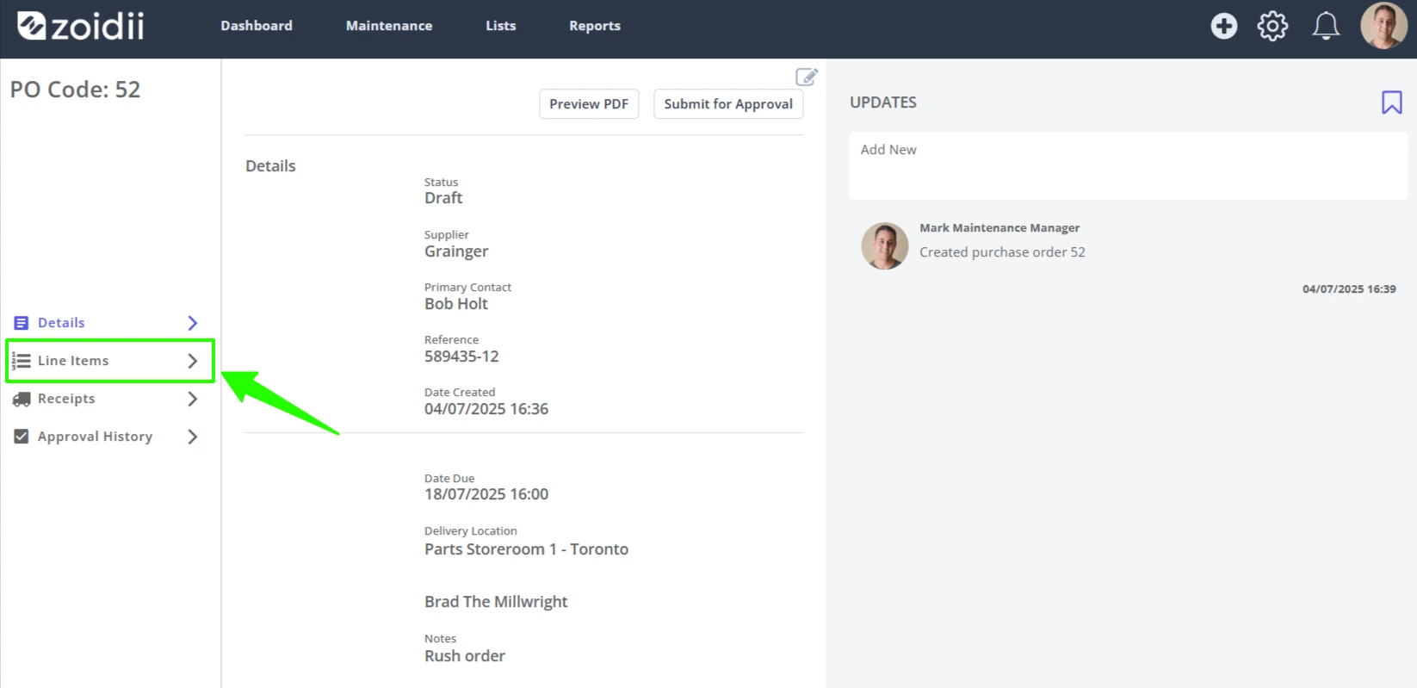Click the edit pencil icon above Preview PDF
The height and width of the screenshot is (688, 1417).
click(x=807, y=77)
